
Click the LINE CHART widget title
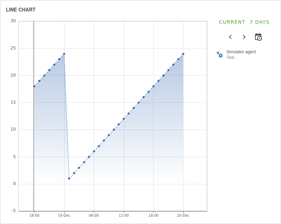pos(21,10)
